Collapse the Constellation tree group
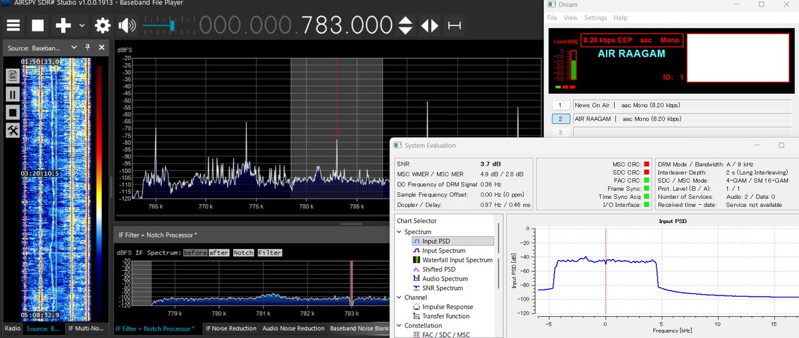 (400, 325)
